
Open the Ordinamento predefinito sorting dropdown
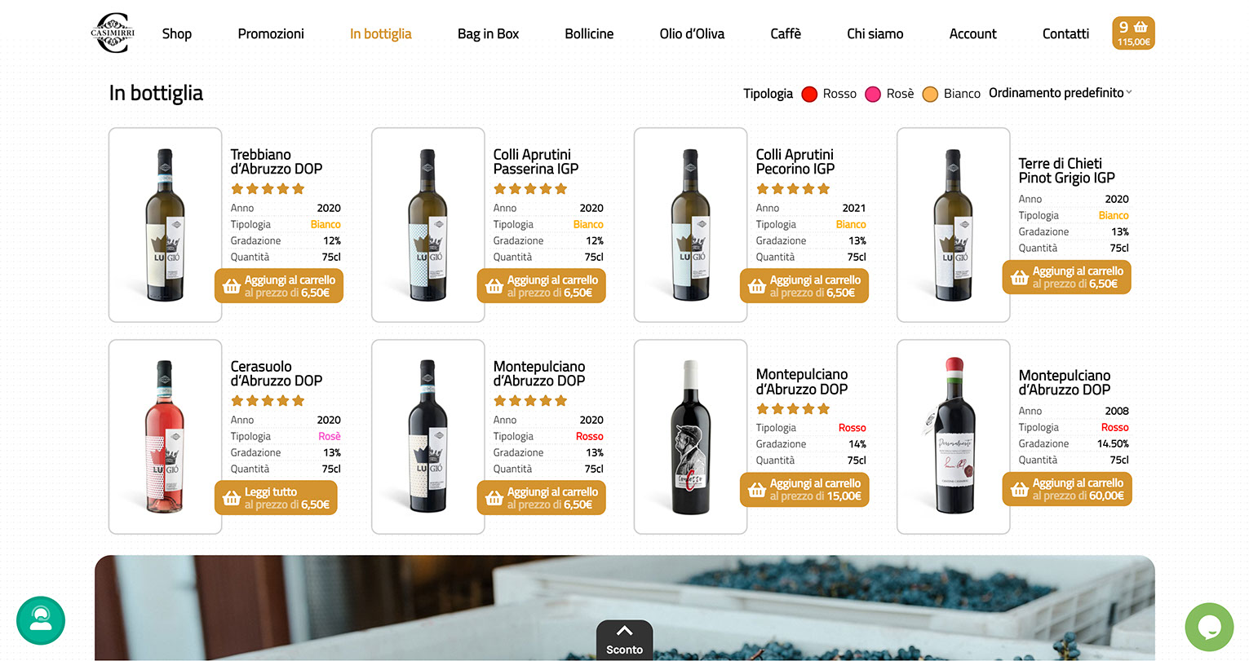click(1061, 93)
